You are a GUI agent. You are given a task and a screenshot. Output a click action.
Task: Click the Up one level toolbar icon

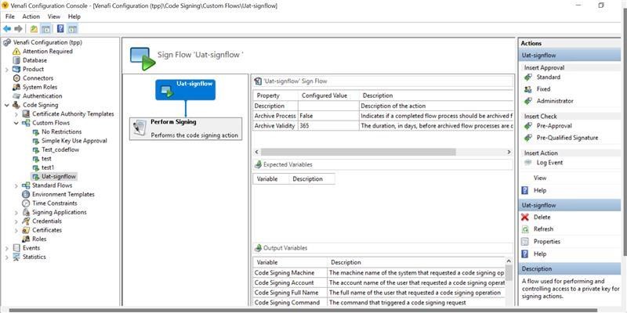point(34,29)
